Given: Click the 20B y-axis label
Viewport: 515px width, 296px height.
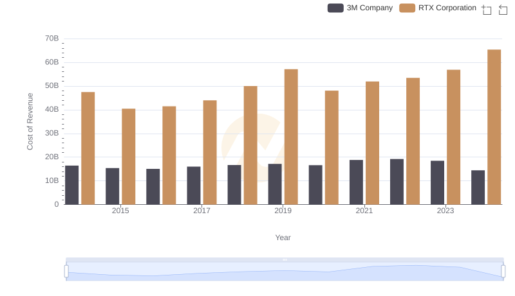Looking at the screenshot, I should pos(52,157).
